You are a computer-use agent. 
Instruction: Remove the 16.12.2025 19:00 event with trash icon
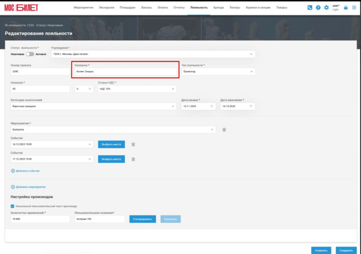133,144
